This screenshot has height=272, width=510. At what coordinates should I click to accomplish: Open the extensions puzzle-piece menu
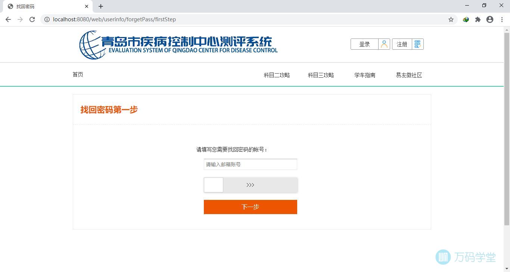coord(478,19)
